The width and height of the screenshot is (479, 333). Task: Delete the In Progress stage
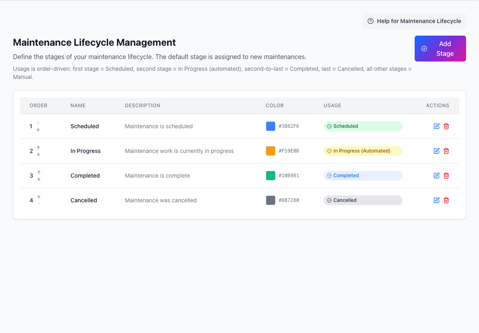(x=446, y=151)
